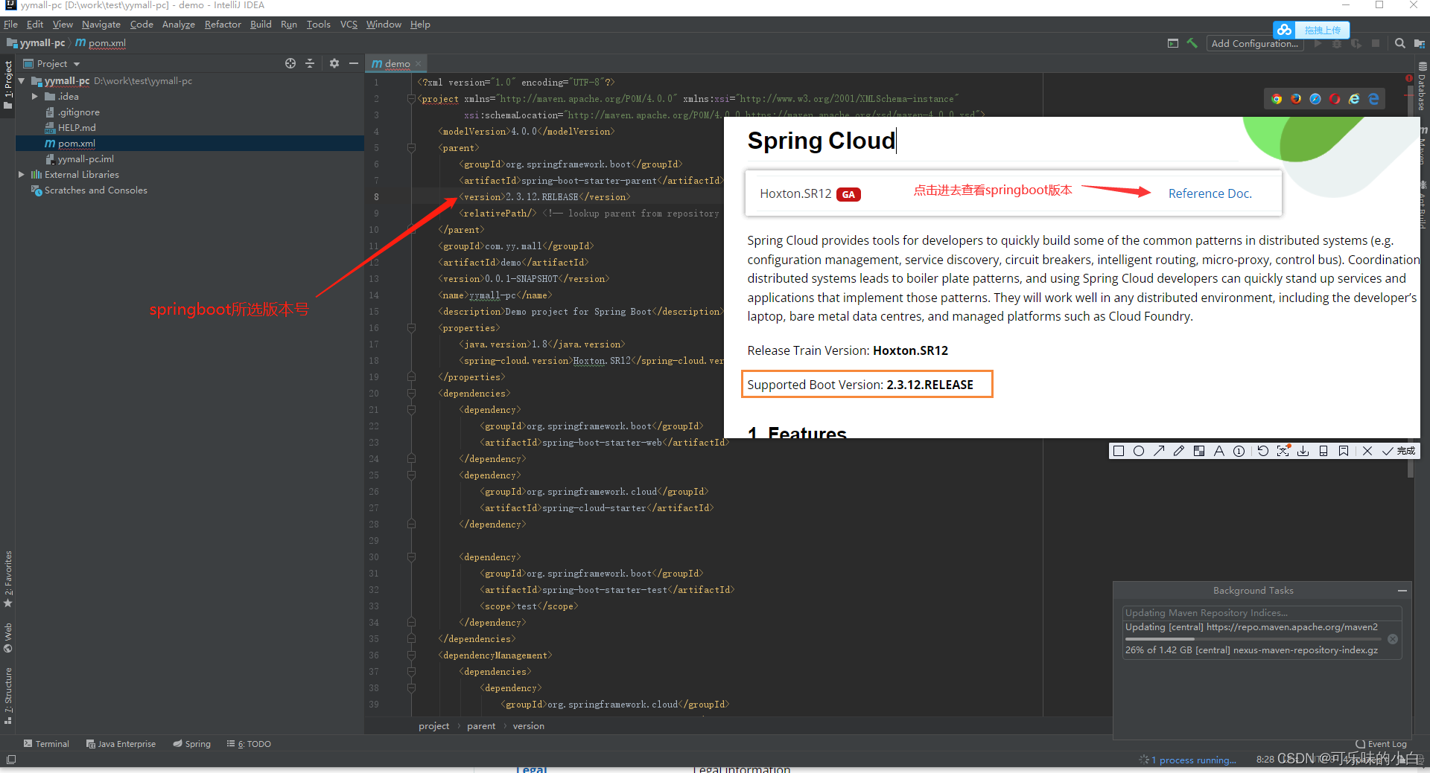Toggle the 7: Structure tool window

pos(8,696)
